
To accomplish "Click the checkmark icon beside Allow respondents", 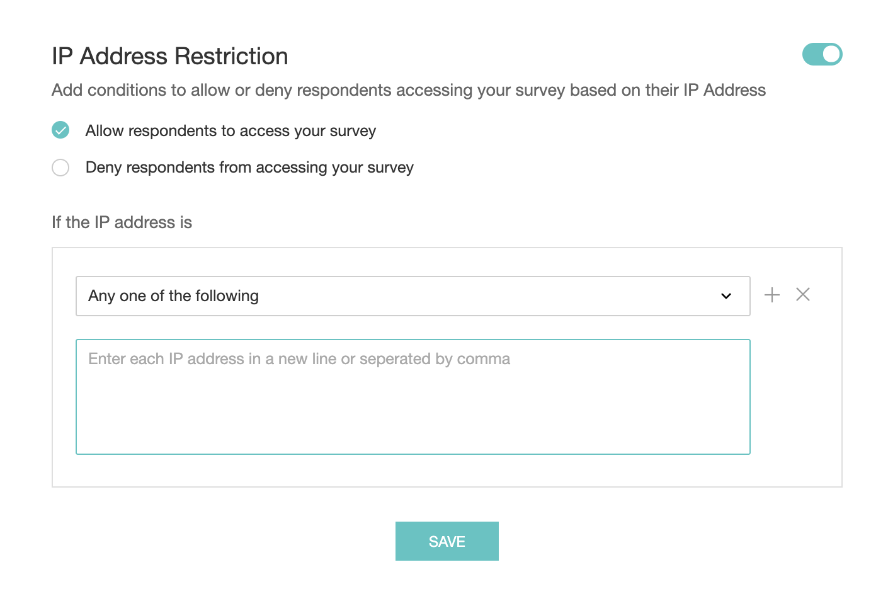I will pos(60,130).
